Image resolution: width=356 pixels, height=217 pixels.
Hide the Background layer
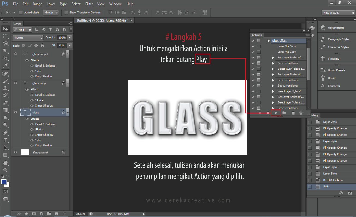(16, 152)
